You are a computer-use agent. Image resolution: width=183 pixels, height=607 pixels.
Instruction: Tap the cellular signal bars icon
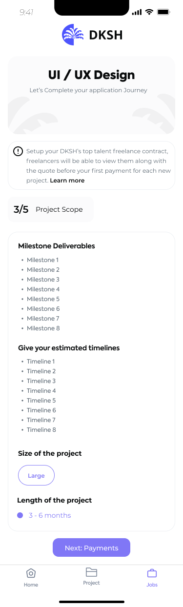coord(137,12)
